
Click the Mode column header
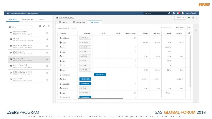(169, 33)
